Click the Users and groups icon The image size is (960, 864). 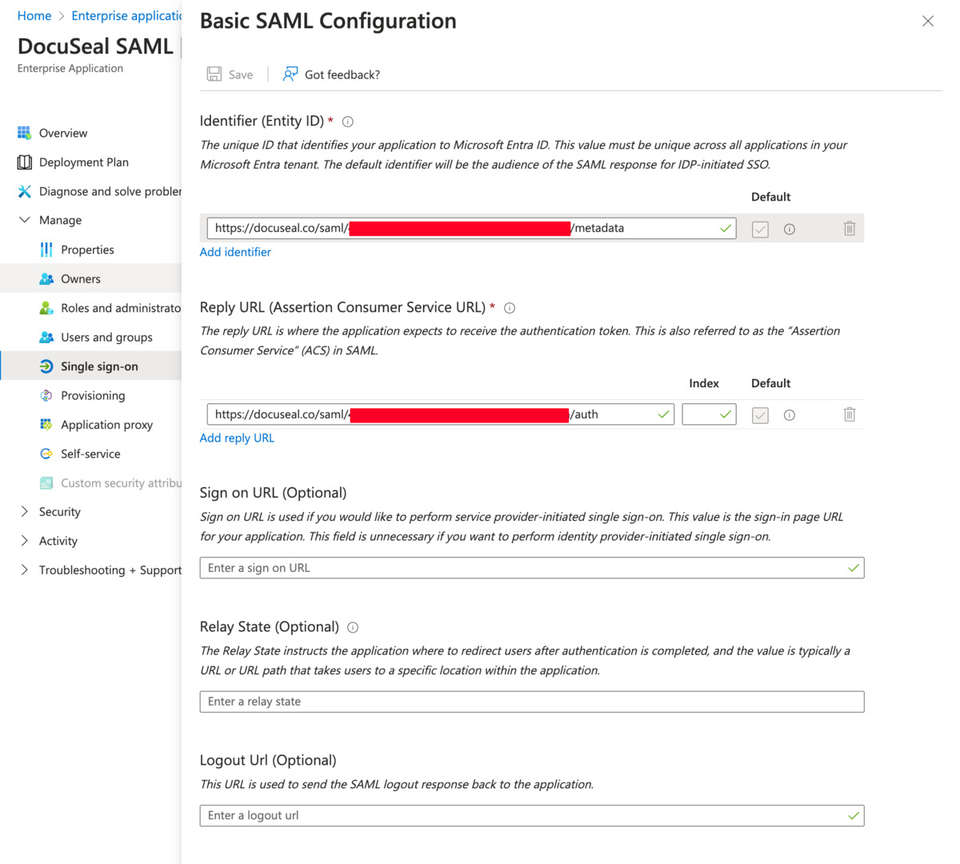pyautogui.click(x=46, y=338)
